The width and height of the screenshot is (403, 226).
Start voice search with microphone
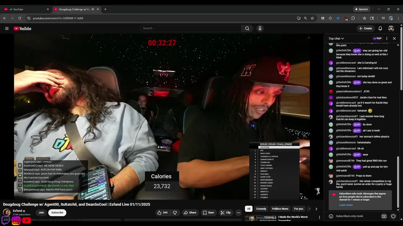pos(260,29)
